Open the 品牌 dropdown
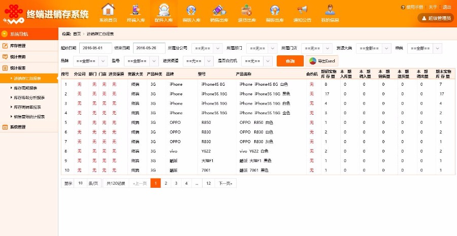The width and height of the screenshot is (457, 236). [90, 61]
